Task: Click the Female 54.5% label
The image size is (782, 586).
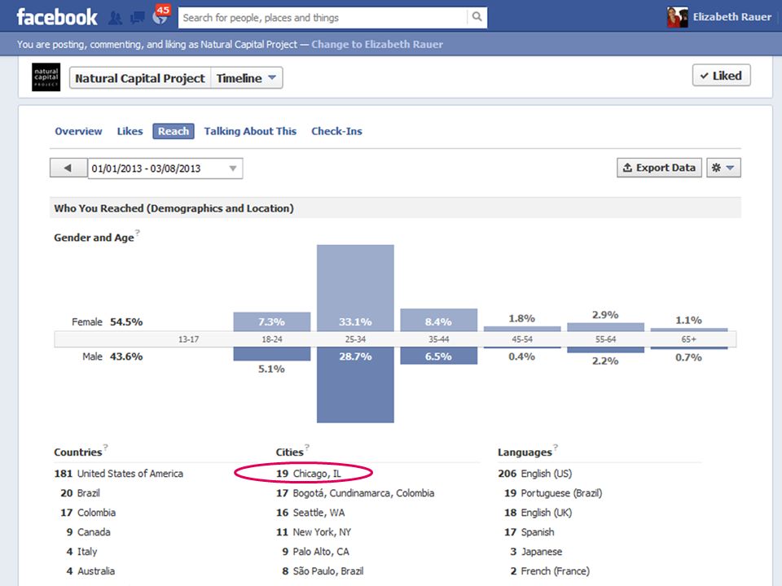Action: coord(108,322)
